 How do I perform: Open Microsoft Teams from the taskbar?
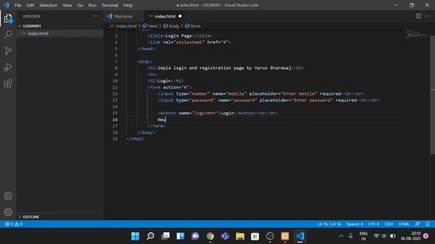tap(225, 237)
